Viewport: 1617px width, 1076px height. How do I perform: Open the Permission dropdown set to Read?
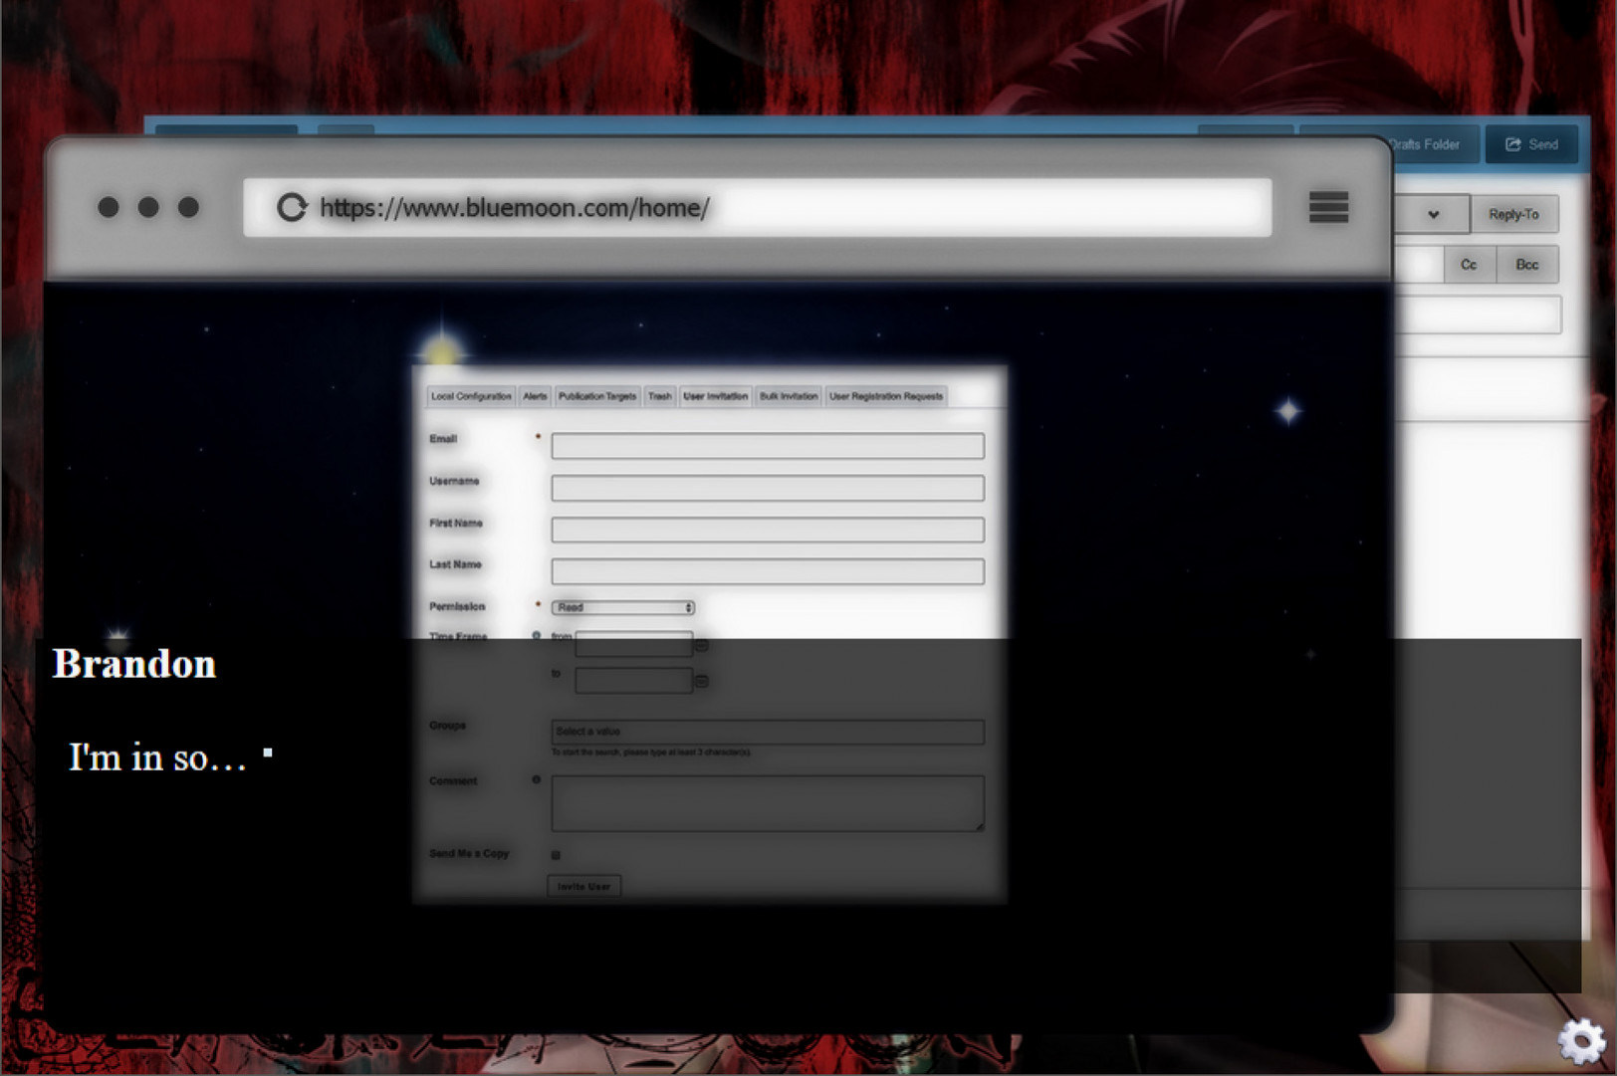click(x=623, y=607)
